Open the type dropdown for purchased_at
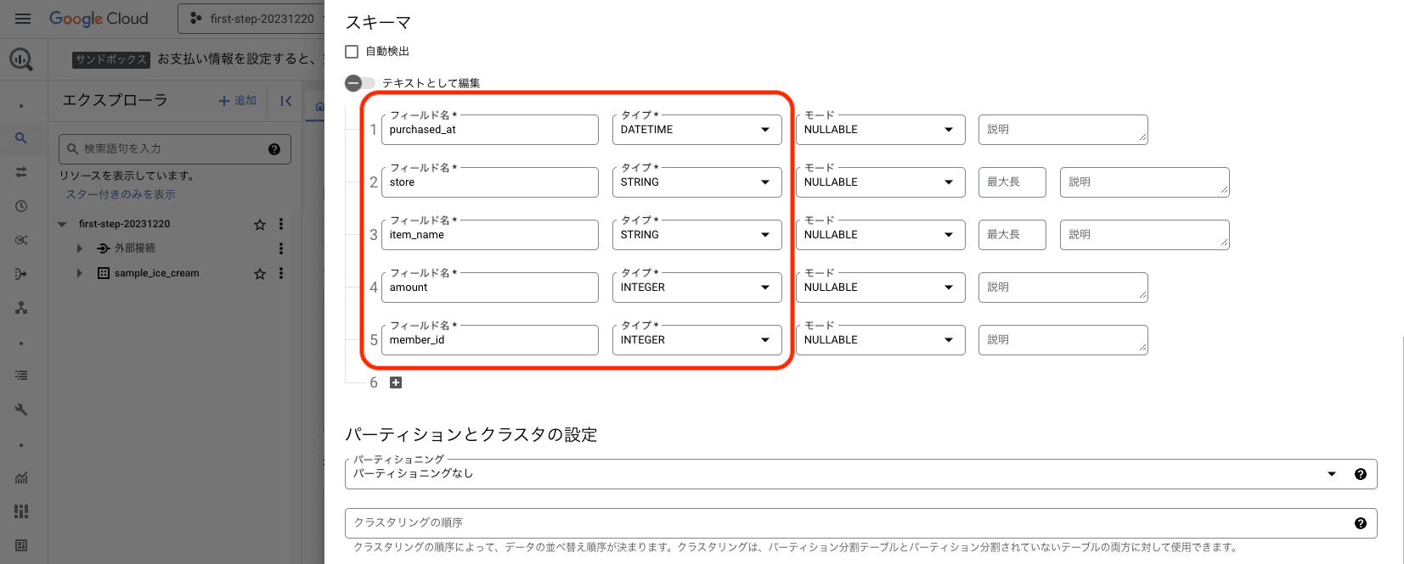 click(x=696, y=130)
